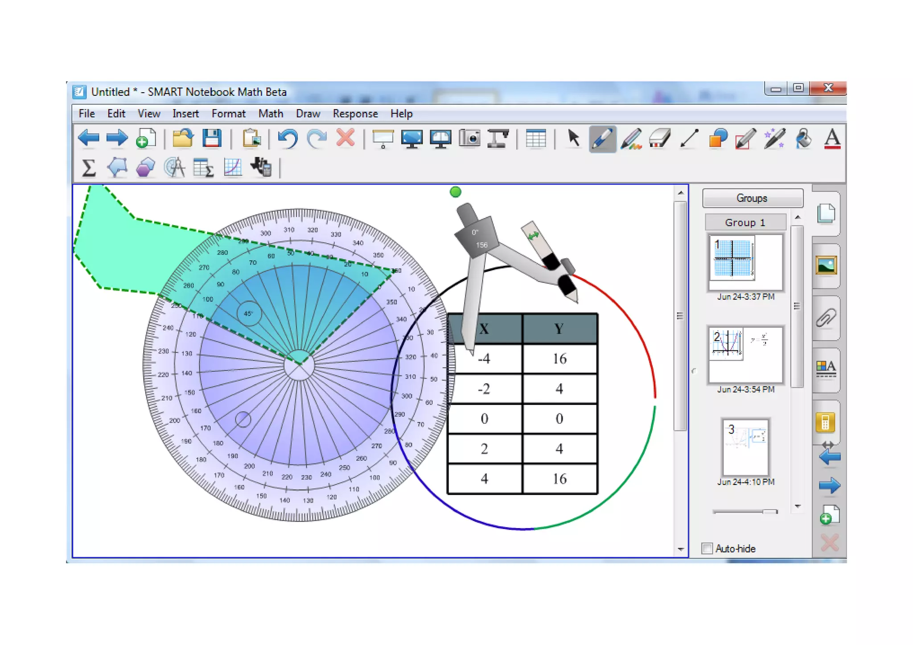
Task: Enable the Auto-hide checkbox
Action: (x=707, y=548)
